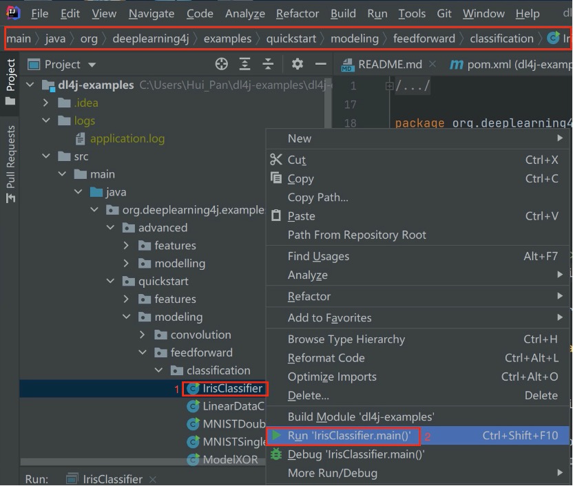Viewport: 573px width, 486px height.
Task: Click the Copy icon in context menu
Action: (x=276, y=178)
